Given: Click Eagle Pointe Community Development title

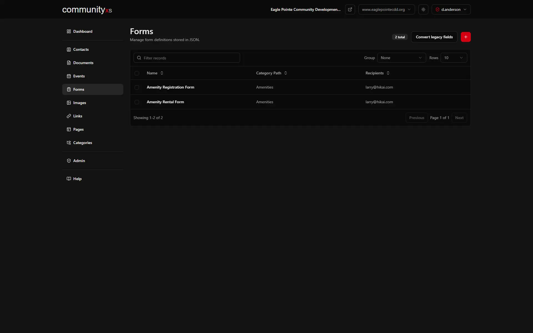Looking at the screenshot, I should (x=305, y=9).
